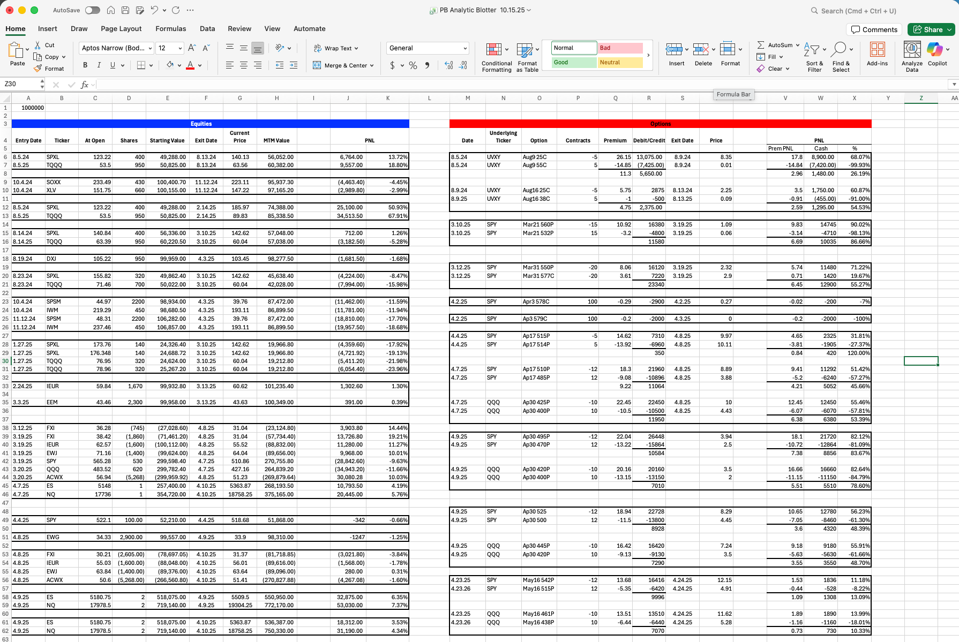Click the Borders icon

pos(141,65)
